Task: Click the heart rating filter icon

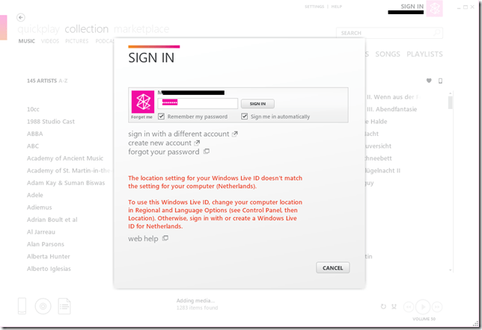Action: [x=429, y=81]
